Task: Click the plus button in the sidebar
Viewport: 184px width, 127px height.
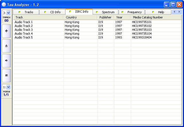Action: tap(6, 31)
